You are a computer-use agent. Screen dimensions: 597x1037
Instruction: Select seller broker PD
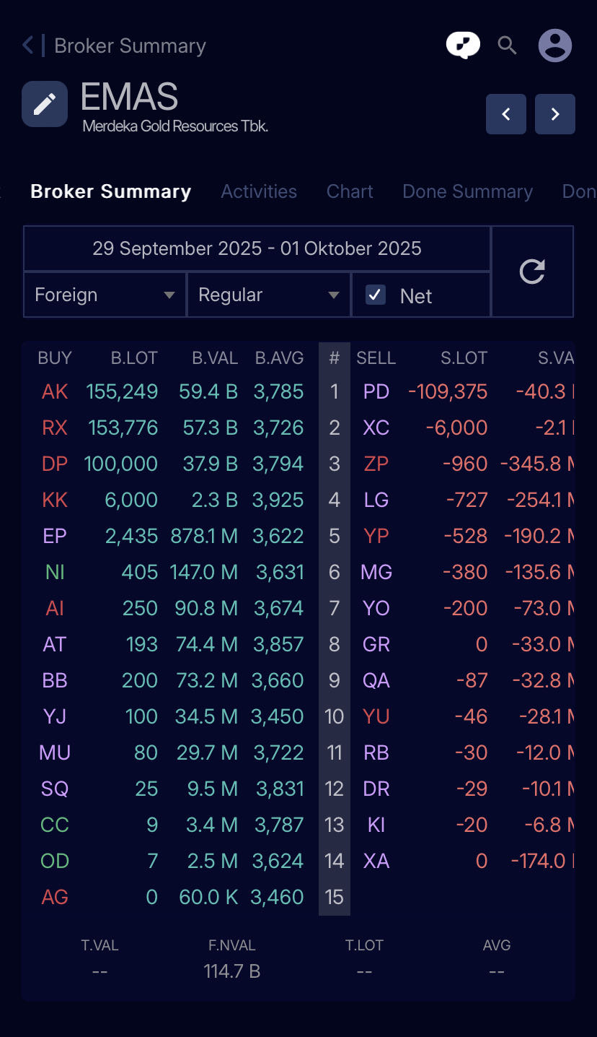pos(376,391)
